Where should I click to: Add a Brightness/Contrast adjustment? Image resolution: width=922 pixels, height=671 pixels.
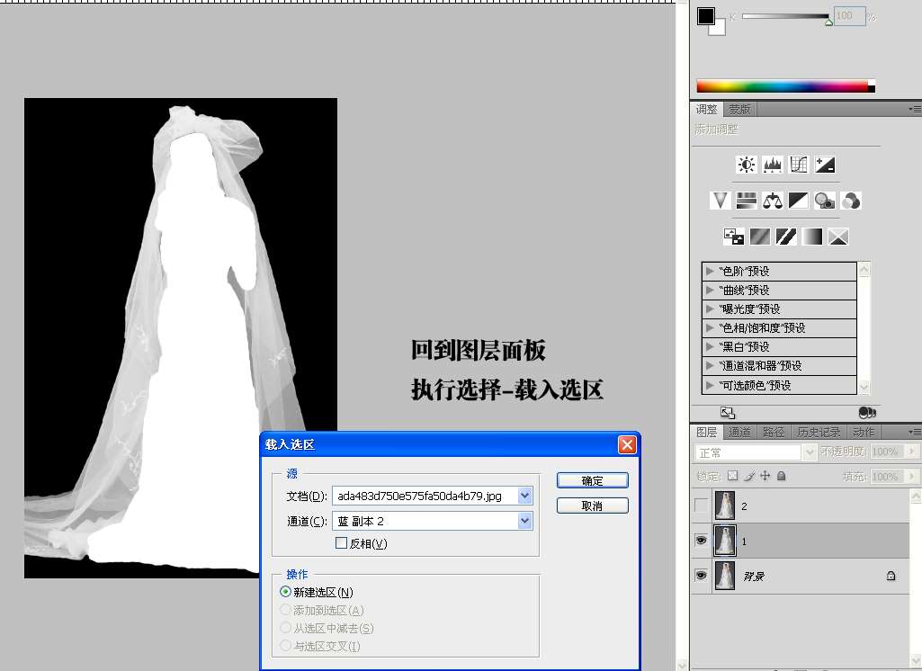point(747,165)
